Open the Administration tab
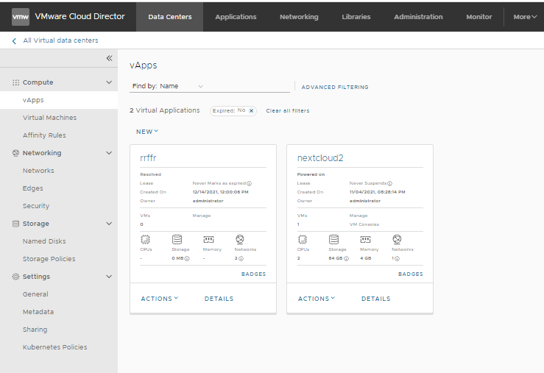This screenshot has width=544, height=373. (418, 17)
